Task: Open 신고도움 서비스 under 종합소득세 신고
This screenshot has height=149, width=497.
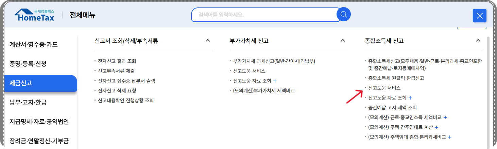Action: point(384,88)
